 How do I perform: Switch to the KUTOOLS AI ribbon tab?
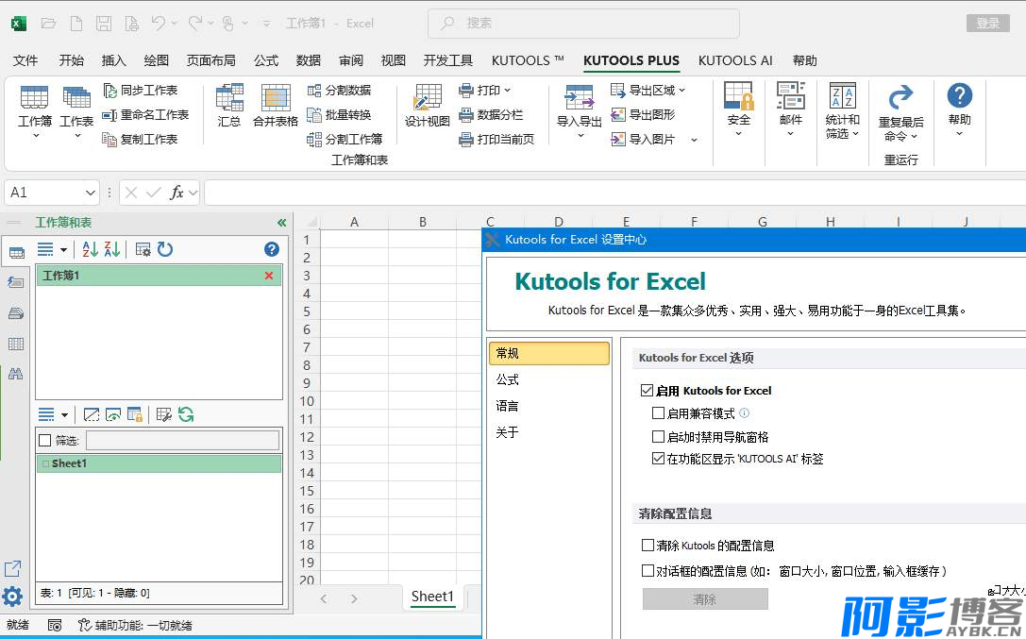tap(735, 60)
